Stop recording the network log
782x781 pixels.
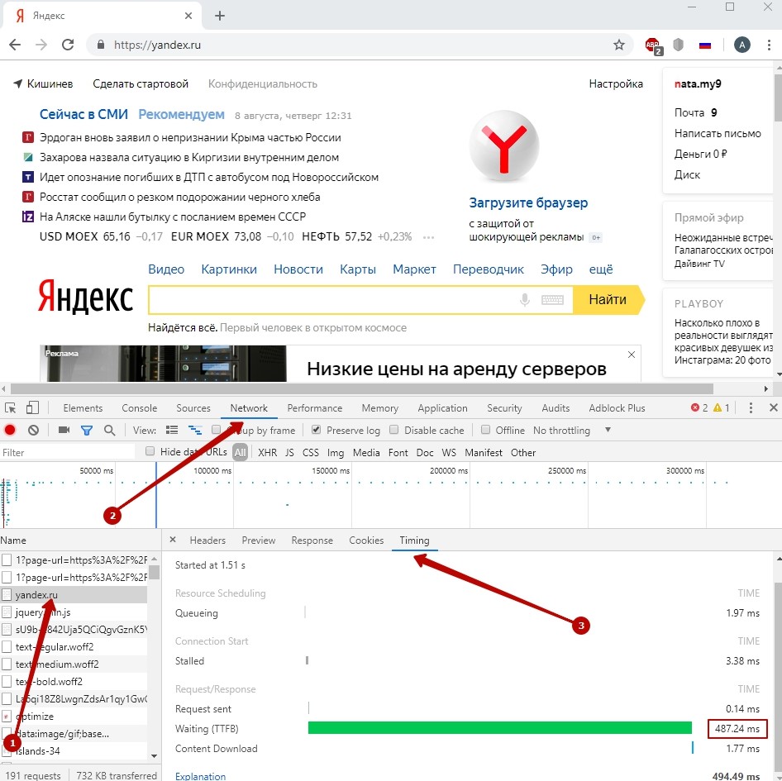pos(10,430)
